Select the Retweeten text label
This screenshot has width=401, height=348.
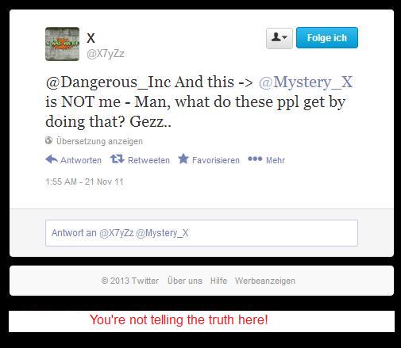(148, 160)
